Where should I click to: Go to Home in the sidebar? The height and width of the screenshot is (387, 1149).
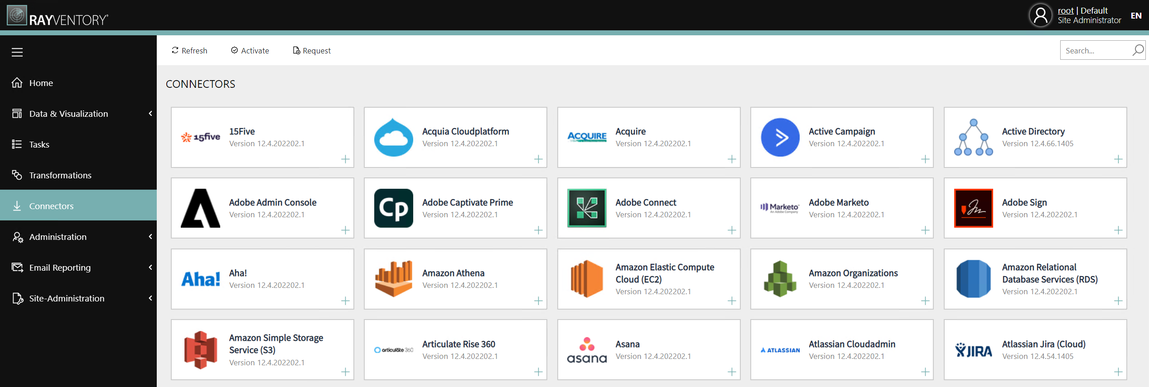pos(78,83)
